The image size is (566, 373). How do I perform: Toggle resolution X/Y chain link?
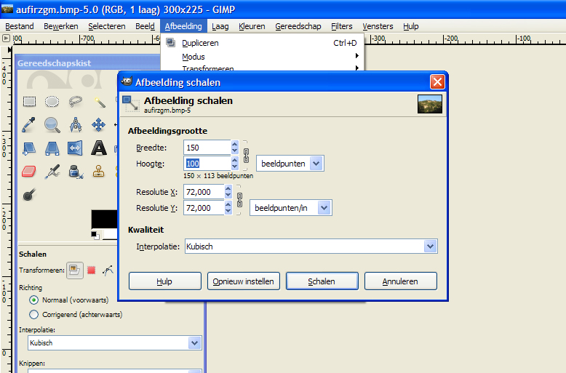(x=239, y=200)
